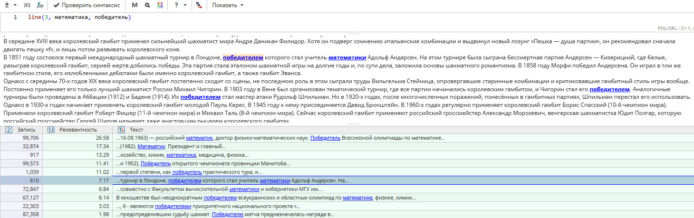Click победителями link in row 22,303
Screen dimensions: 694x218
tap(173, 206)
